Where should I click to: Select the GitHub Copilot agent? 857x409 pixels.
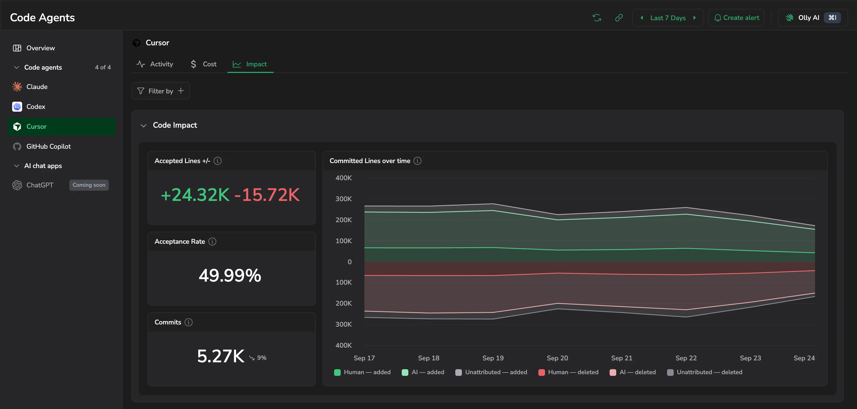coord(62,146)
